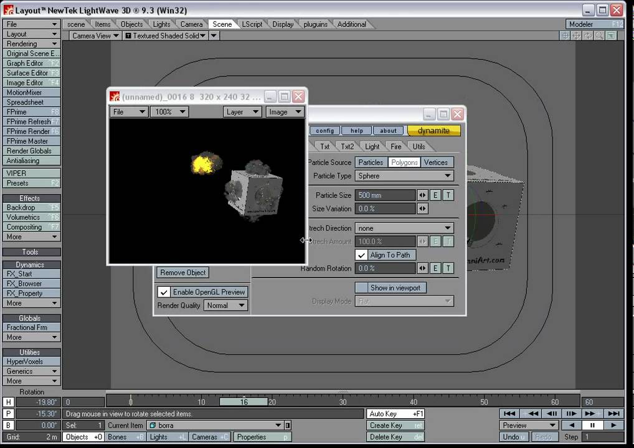Screen dimensions: 634x448
Task: Click the Undo button
Action: coord(514,437)
